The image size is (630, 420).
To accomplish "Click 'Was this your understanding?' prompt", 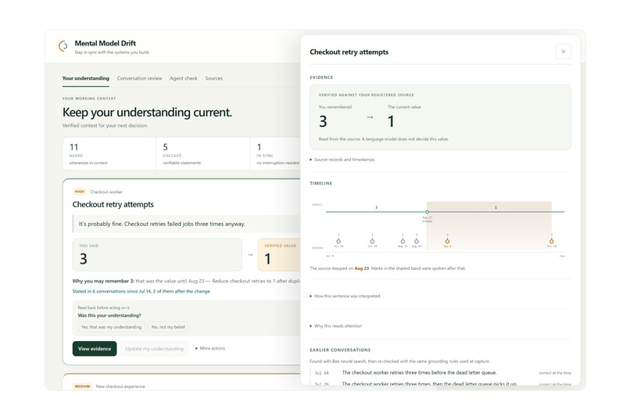I will point(109,315).
